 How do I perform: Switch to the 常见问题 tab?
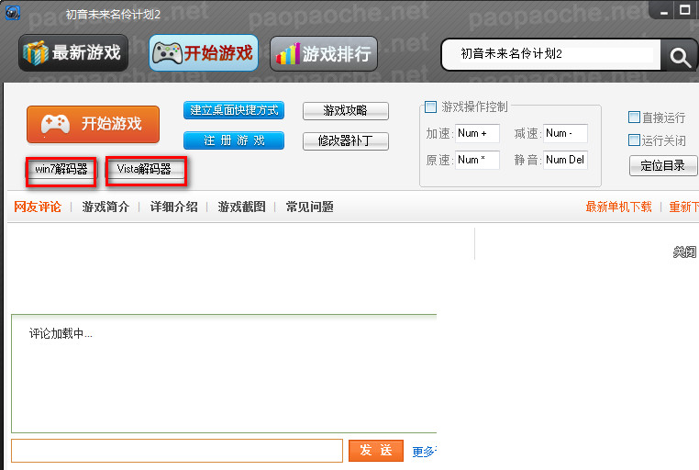pyautogui.click(x=310, y=207)
